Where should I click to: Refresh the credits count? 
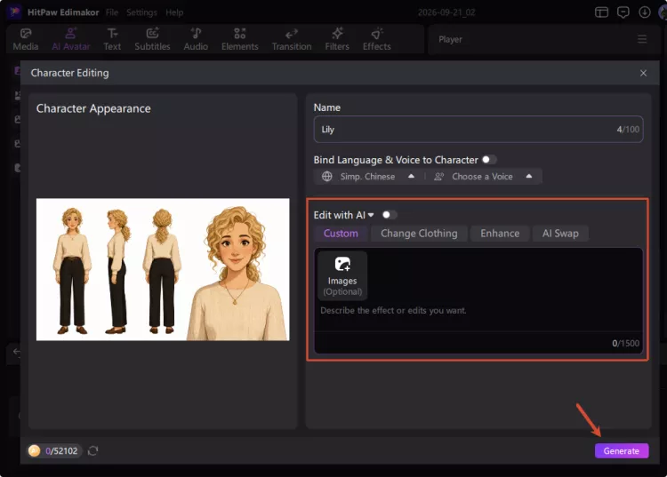[92, 450]
